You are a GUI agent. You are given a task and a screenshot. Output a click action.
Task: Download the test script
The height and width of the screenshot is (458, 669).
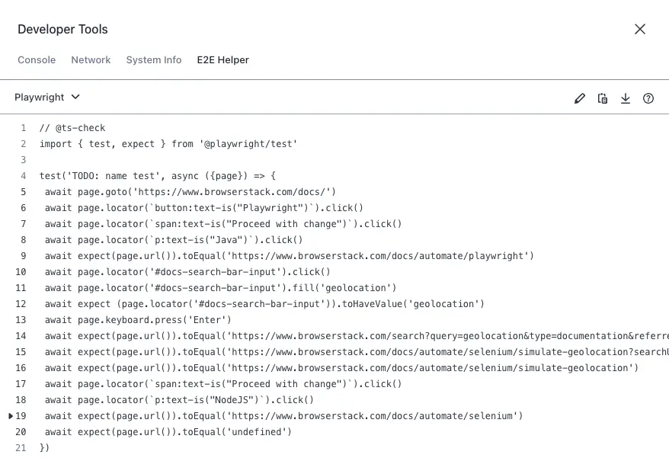point(626,98)
